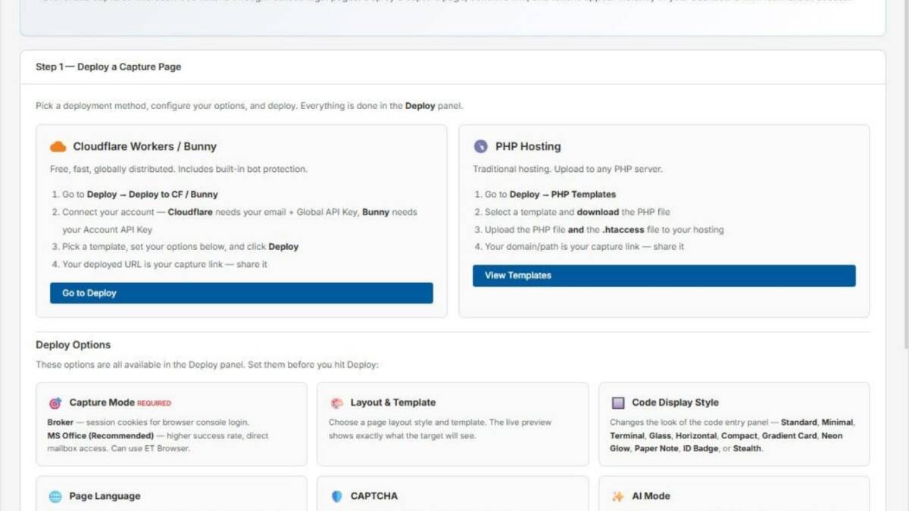This screenshot has height=511, width=909.
Task: Click the 'Upload the PHP file and the .htaccess' step
Action: [x=599, y=229]
